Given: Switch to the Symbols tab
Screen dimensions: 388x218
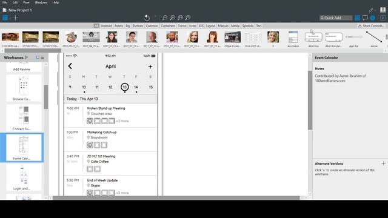Looking at the screenshot, I should (x=248, y=25).
